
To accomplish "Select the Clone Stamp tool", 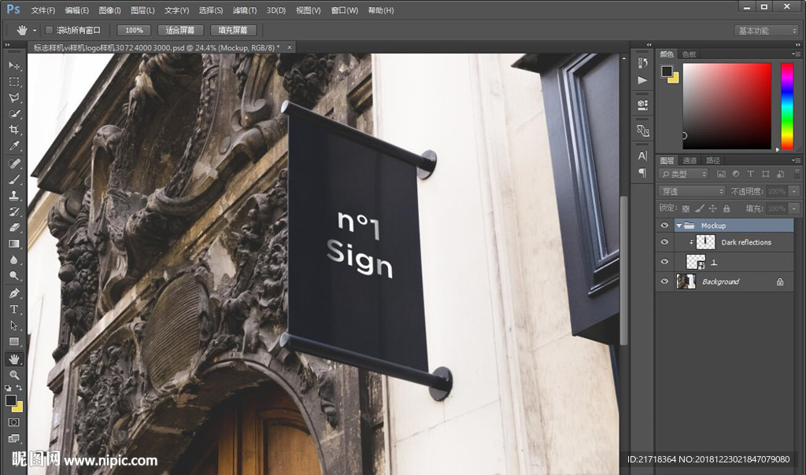I will 14,196.
